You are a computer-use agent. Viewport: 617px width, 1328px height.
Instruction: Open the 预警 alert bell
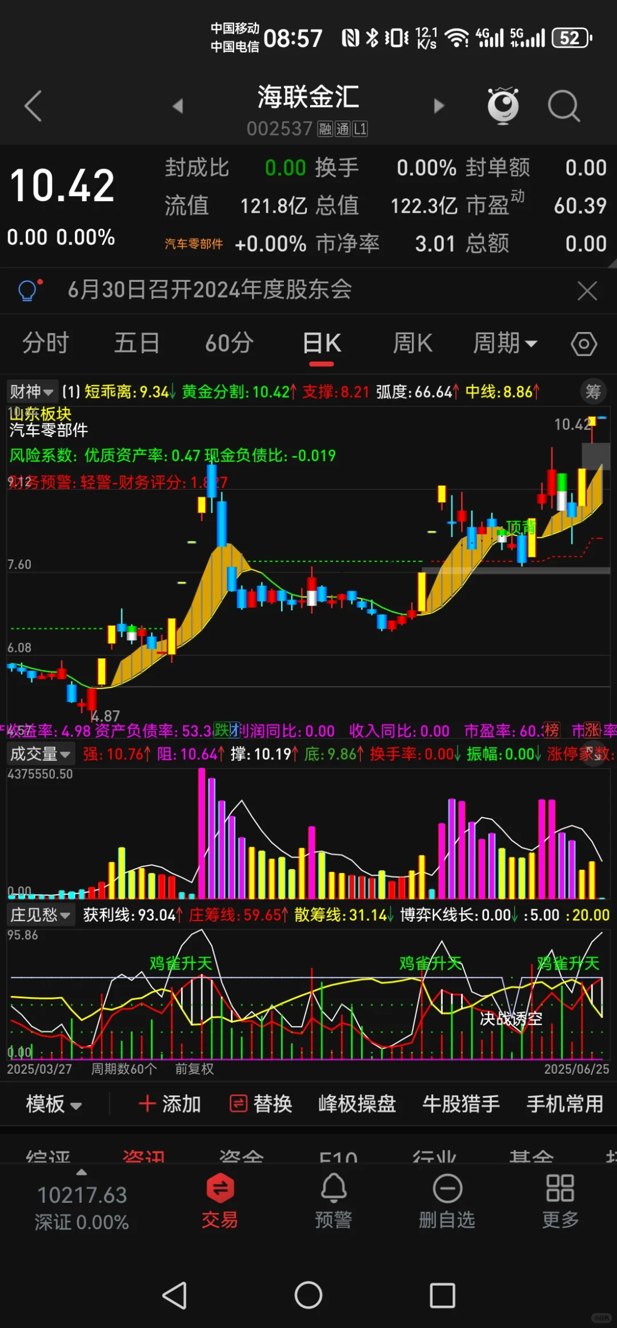pyautogui.click(x=334, y=1202)
